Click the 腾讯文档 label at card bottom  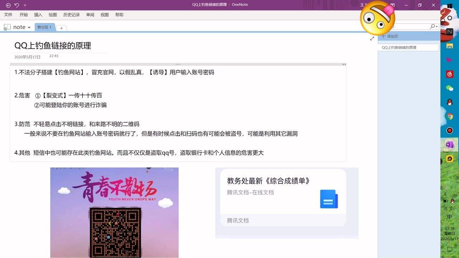pos(238,220)
